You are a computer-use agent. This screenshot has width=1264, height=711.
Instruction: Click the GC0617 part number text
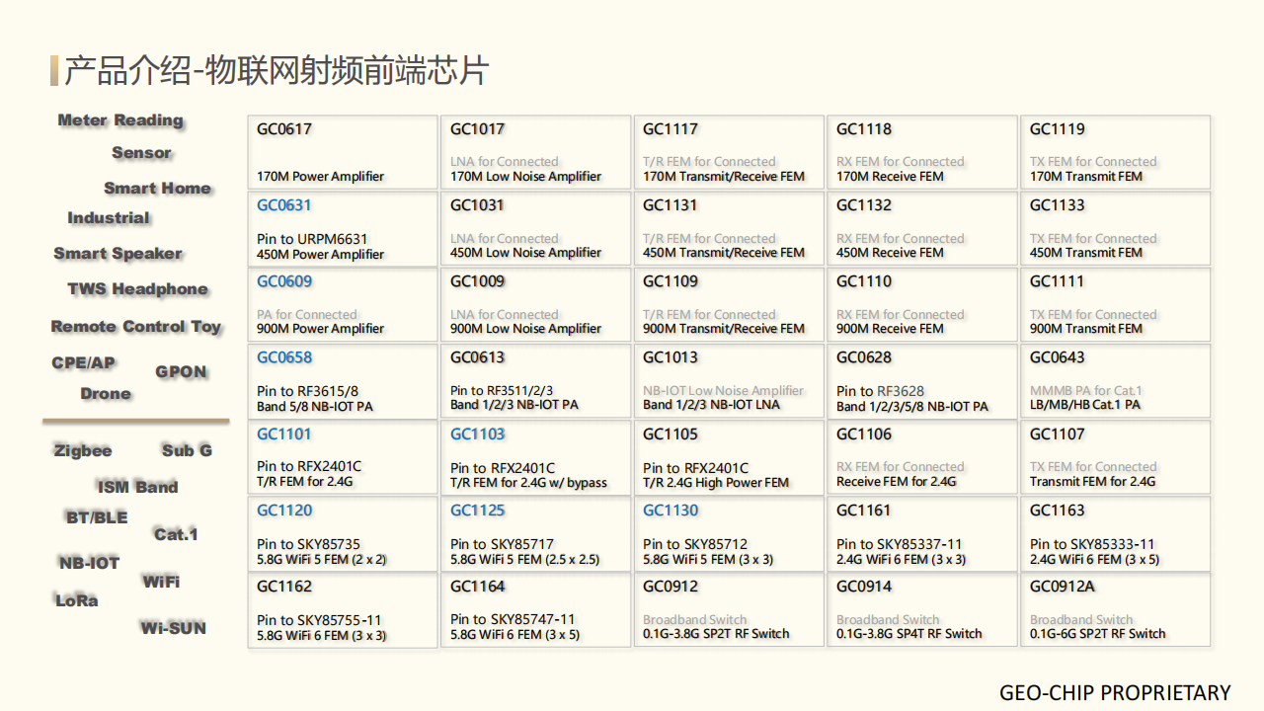(x=284, y=128)
